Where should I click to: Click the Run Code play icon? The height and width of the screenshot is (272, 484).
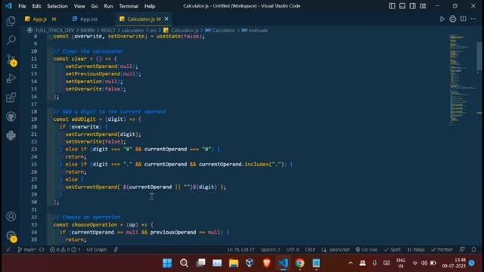442,19
